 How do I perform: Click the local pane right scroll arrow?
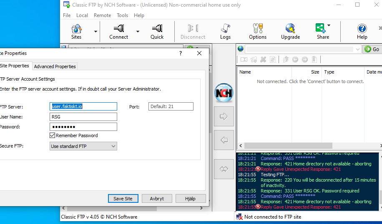pos(201,208)
